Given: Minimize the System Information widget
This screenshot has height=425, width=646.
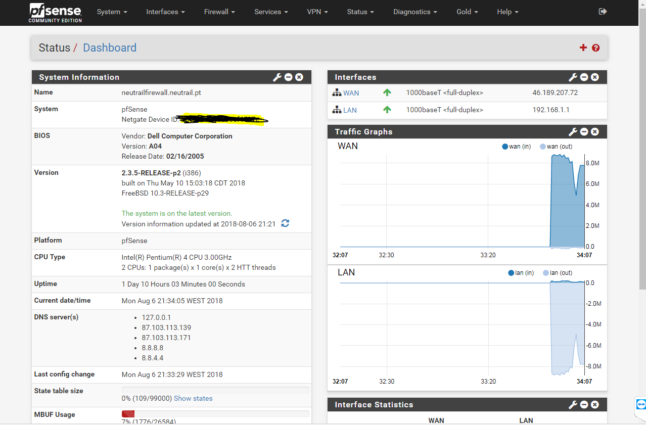Looking at the screenshot, I should point(288,77).
